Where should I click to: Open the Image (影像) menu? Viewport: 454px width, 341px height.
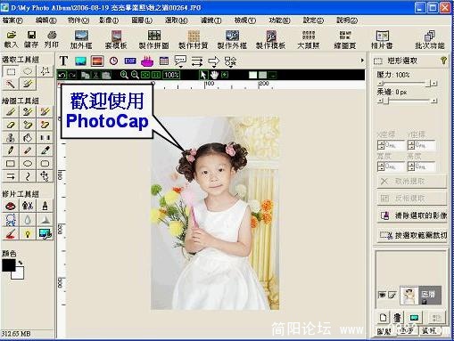click(109, 20)
